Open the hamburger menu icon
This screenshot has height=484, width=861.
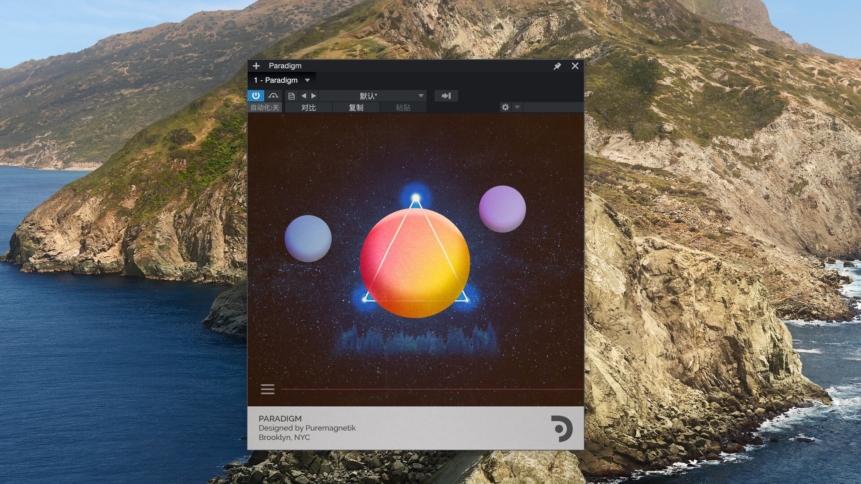(268, 389)
